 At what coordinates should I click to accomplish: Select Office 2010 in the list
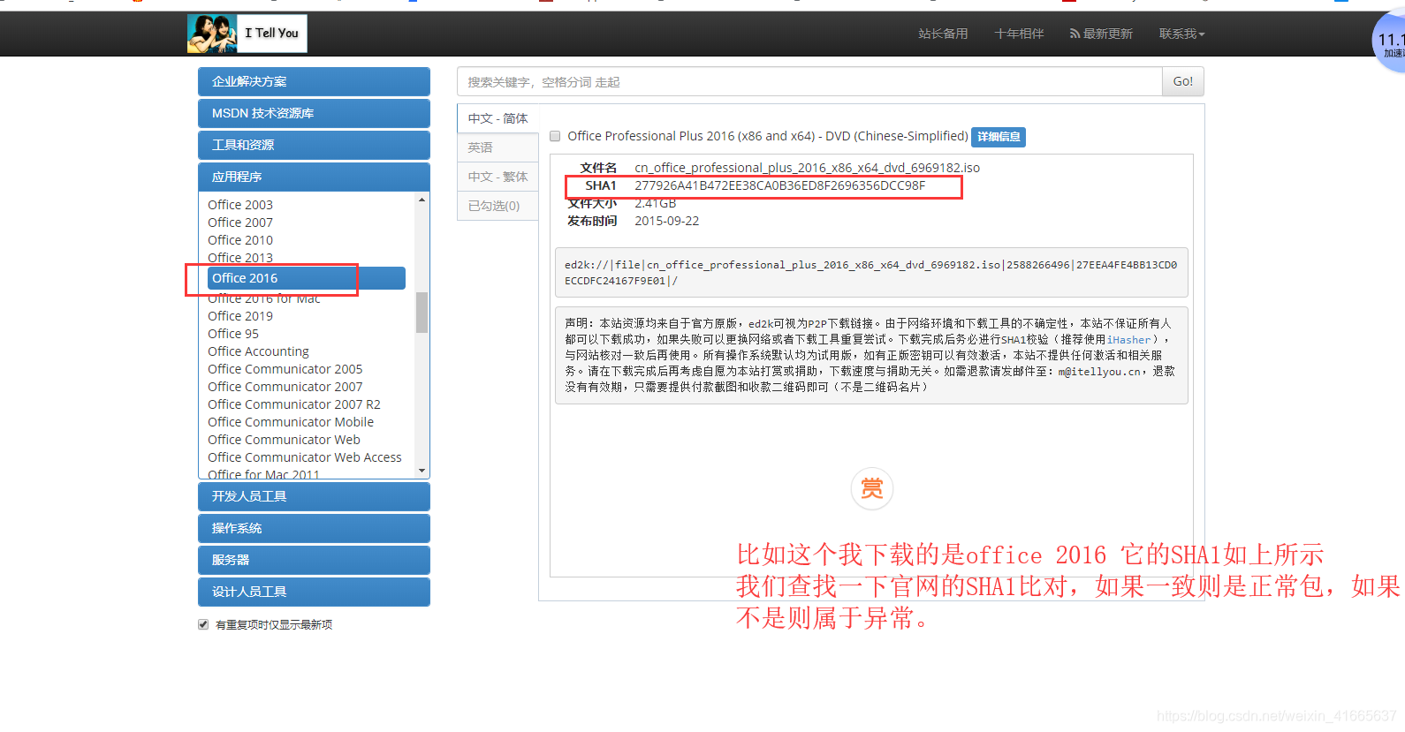[240, 240]
